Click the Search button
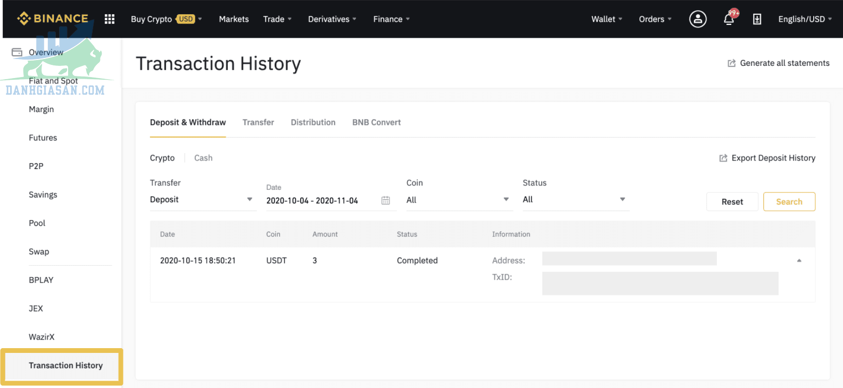This screenshot has height=388, width=843. [789, 201]
